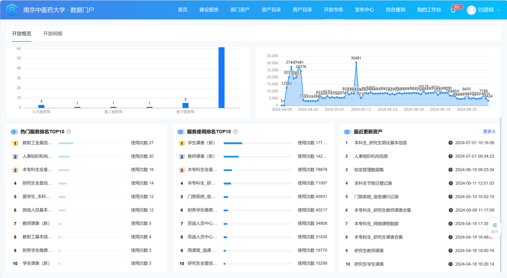Click rank 3 medal in 热门服务排名
Screen dimensions: 507x278
pyautogui.click(x=15, y=170)
